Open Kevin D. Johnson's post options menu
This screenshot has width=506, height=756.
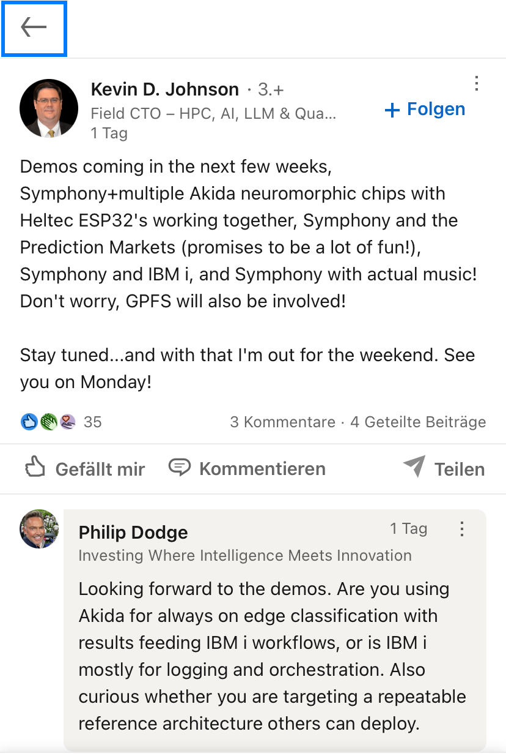477,84
